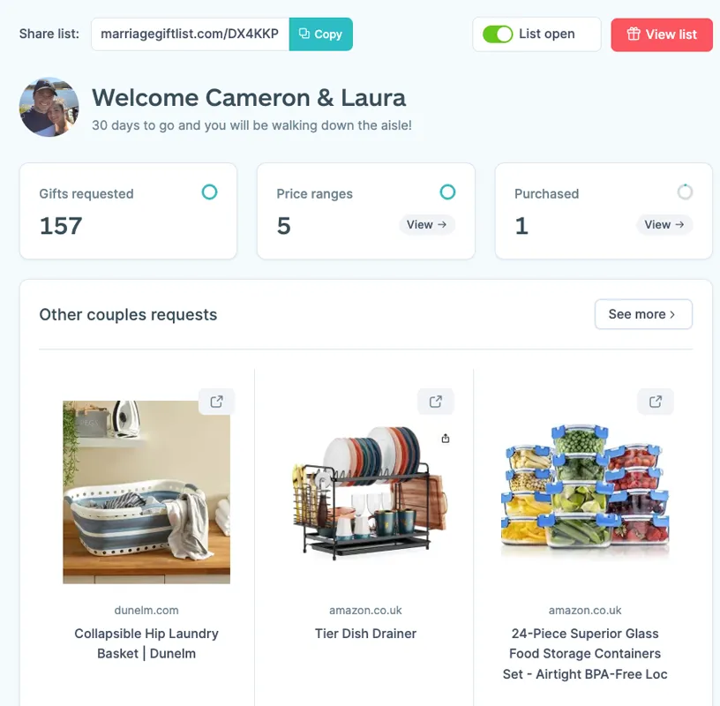Image resolution: width=720 pixels, height=706 pixels.
Task: Open the 24-Piece Glass Food Storage product title
Action: (585, 653)
